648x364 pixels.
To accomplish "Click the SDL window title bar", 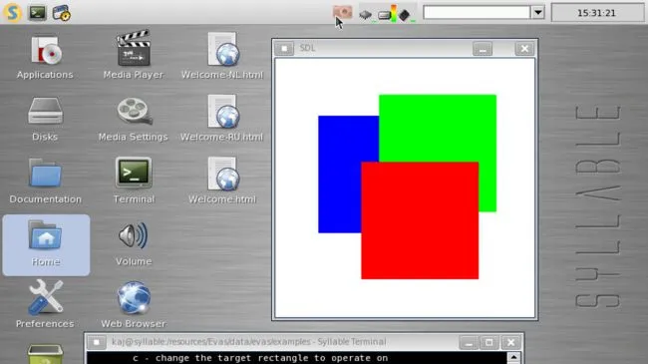I will tap(383, 49).
